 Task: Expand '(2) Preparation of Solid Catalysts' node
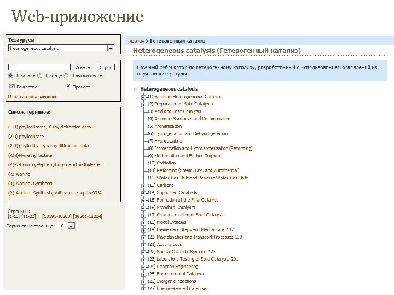pos(143,104)
